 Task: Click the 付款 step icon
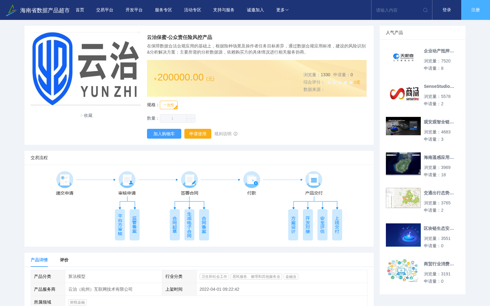tap(252, 180)
